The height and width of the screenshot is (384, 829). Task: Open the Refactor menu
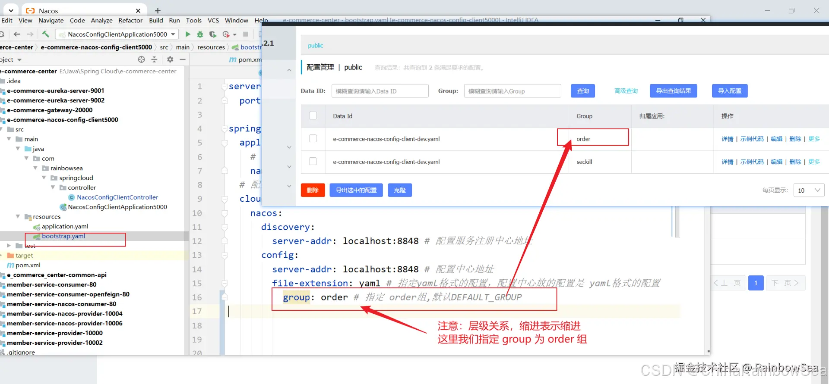(x=130, y=20)
